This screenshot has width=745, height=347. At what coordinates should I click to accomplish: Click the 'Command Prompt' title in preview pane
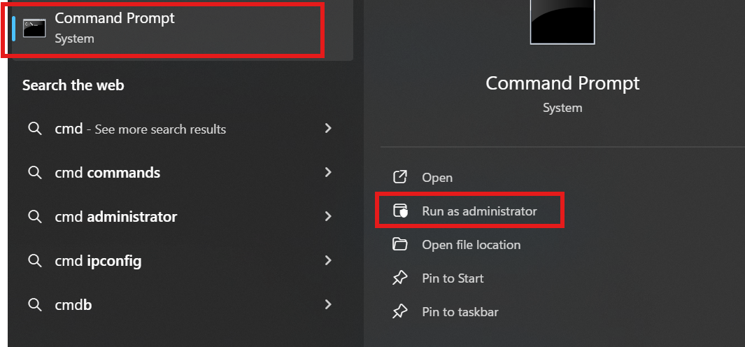(x=562, y=84)
